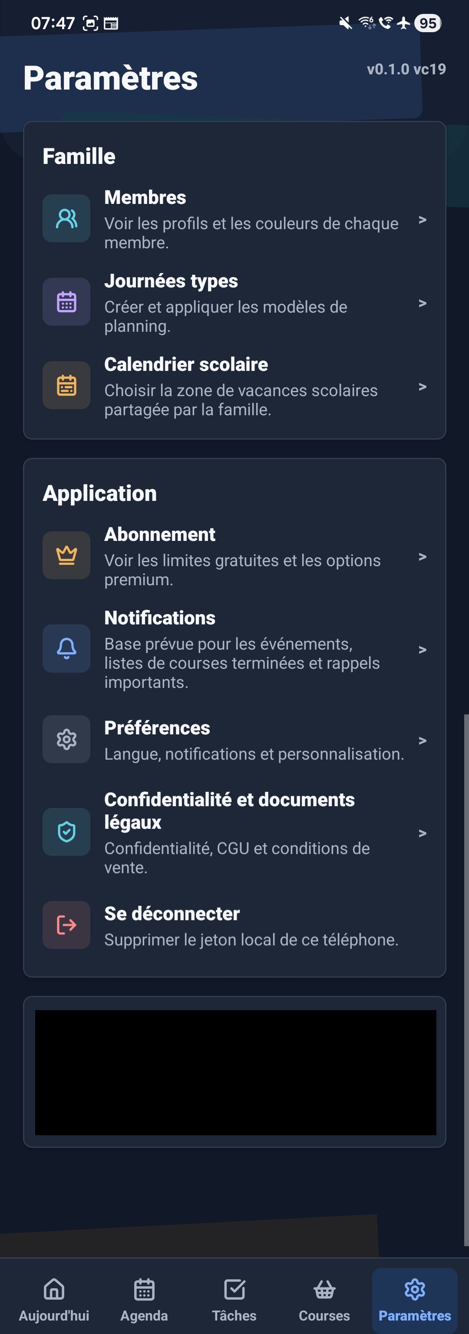Open Calendrier scolaire title link
469x1334 pixels.
(186, 364)
